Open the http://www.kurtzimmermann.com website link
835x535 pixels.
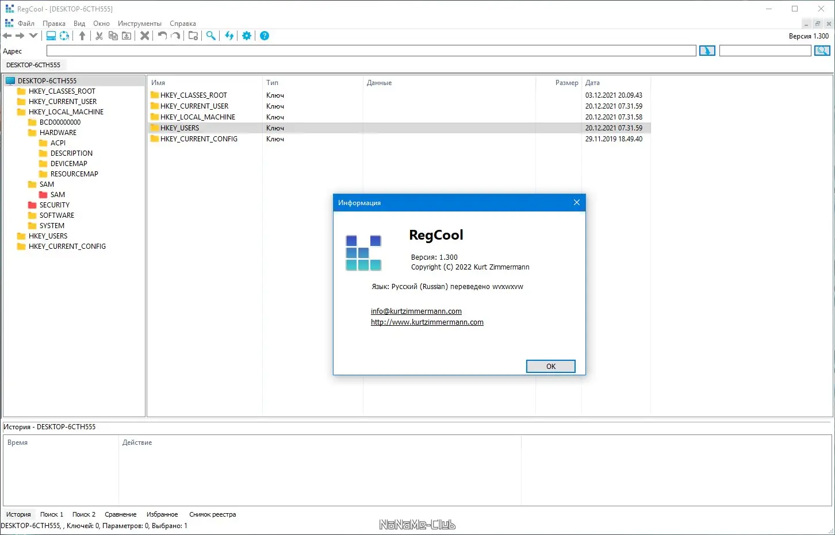(x=427, y=322)
